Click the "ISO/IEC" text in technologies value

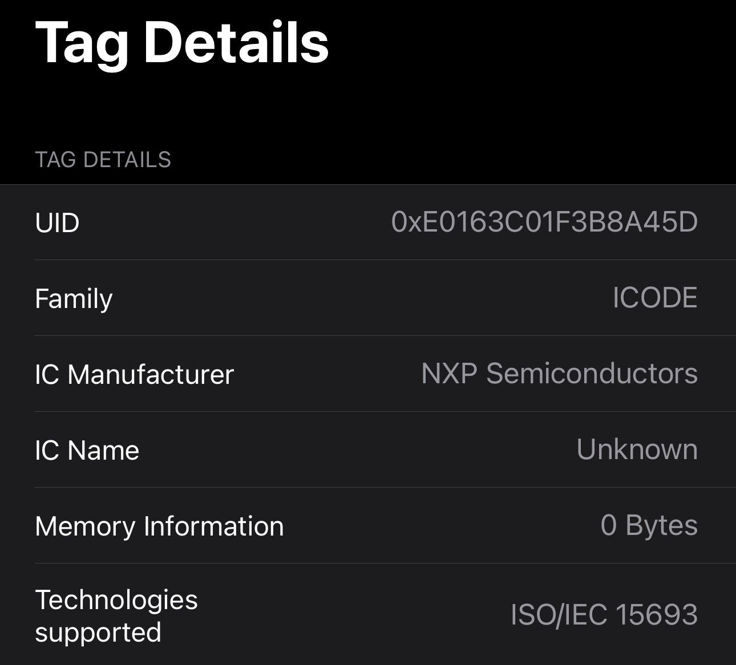tap(559, 615)
